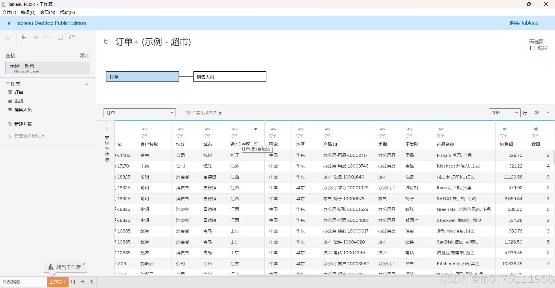Open the 订单 table selection dropdown

point(140,113)
